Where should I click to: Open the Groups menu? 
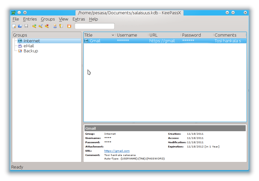[x=48, y=19]
